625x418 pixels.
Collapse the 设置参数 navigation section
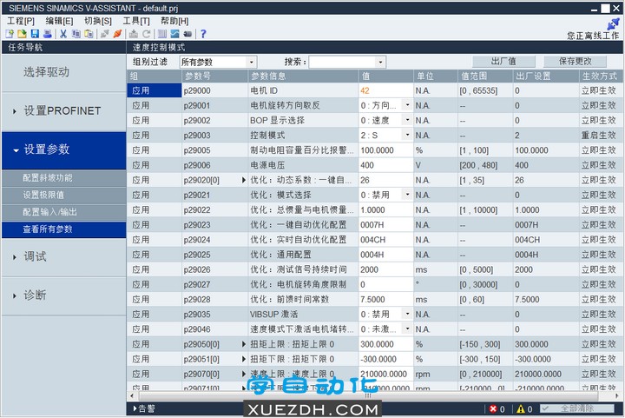coord(63,149)
